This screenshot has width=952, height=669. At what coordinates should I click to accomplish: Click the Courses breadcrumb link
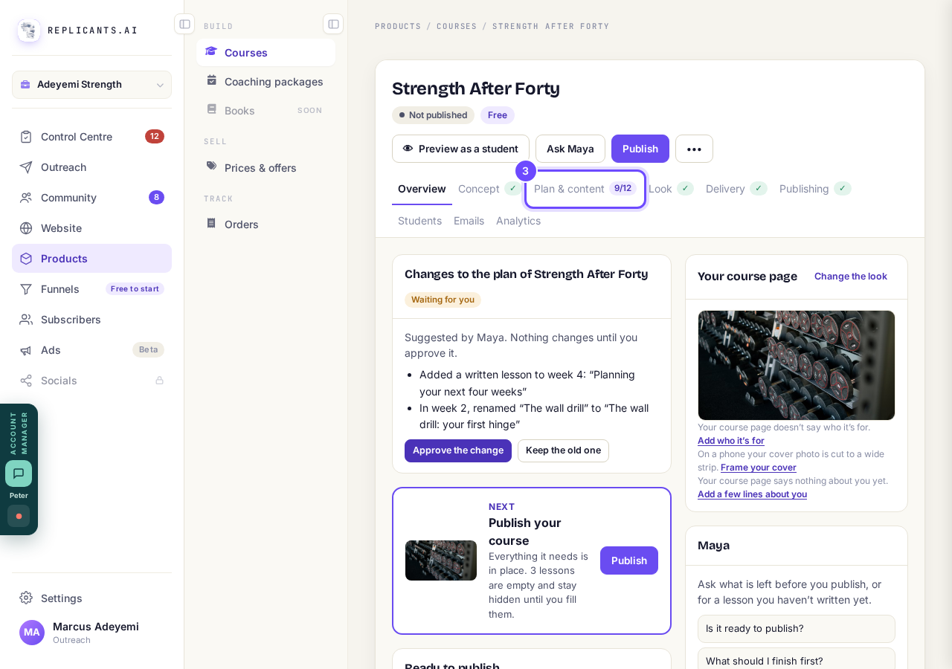[457, 26]
